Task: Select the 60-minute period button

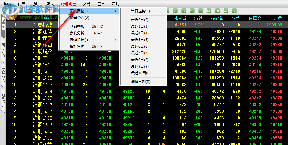Action: click(x=209, y=11)
